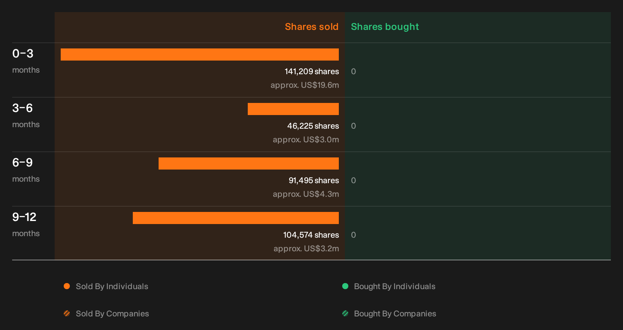The image size is (623, 330).
Task: Click the bought 0 in 3-6 months row
Action: 354,126
